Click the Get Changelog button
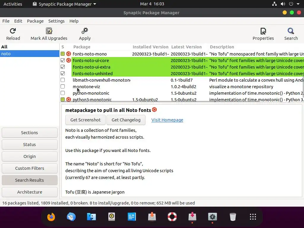Viewport: 304px width, 228px height. pos(126,120)
